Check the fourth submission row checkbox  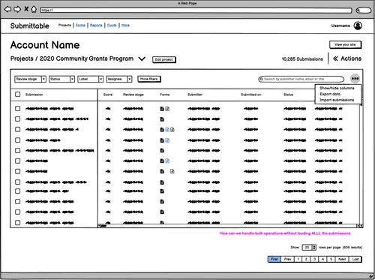coord(17,140)
